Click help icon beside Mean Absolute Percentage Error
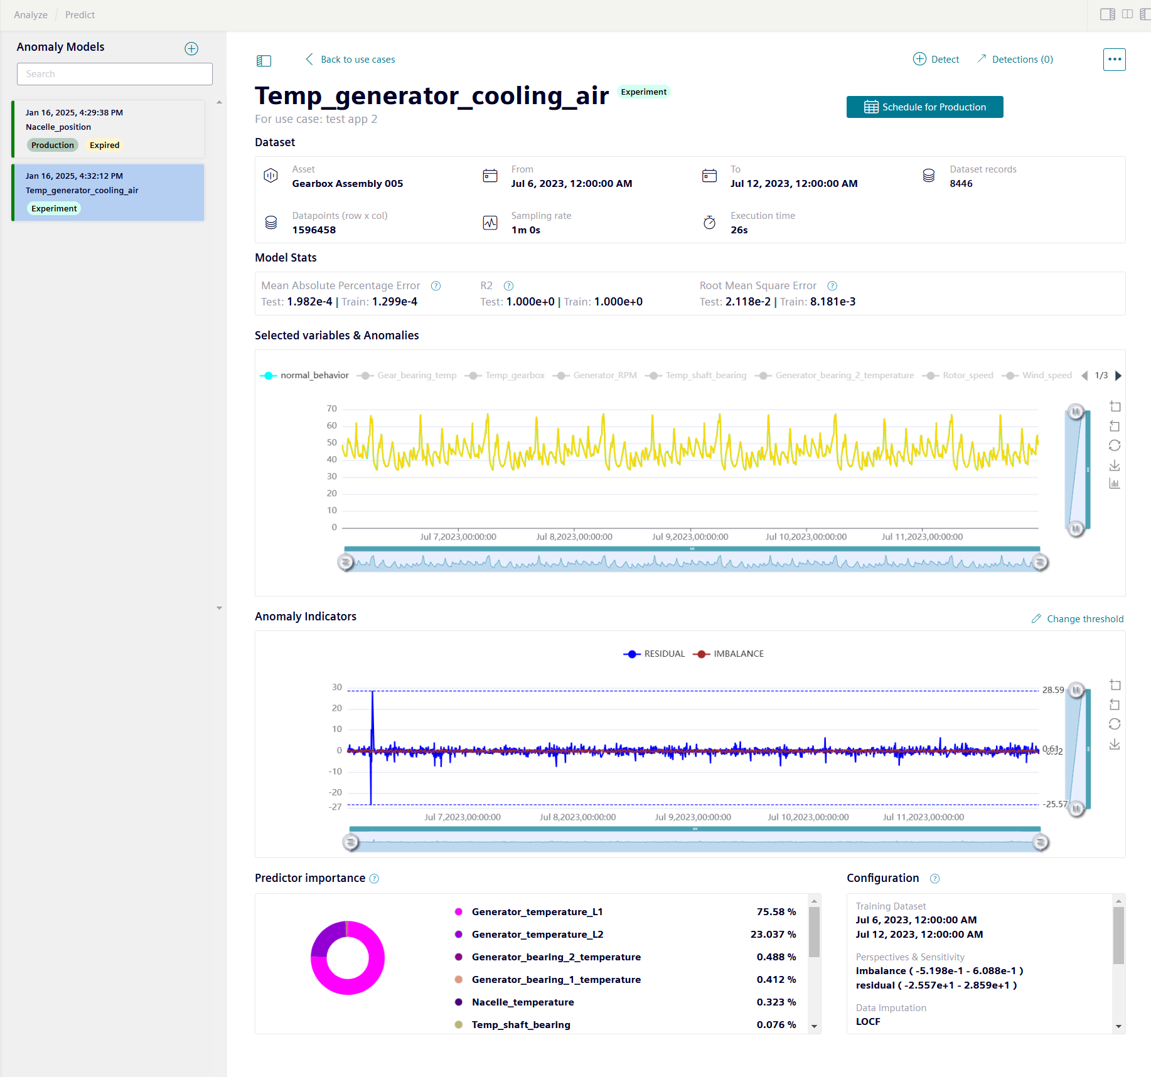The width and height of the screenshot is (1151, 1077). click(x=436, y=286)
